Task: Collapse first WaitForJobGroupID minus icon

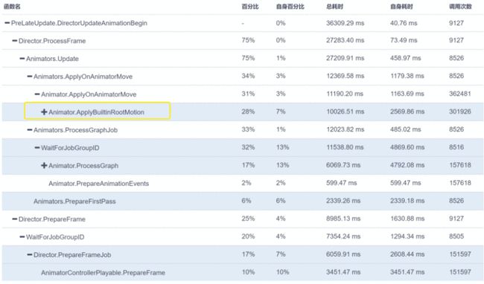Action: [x=37, y=148]
